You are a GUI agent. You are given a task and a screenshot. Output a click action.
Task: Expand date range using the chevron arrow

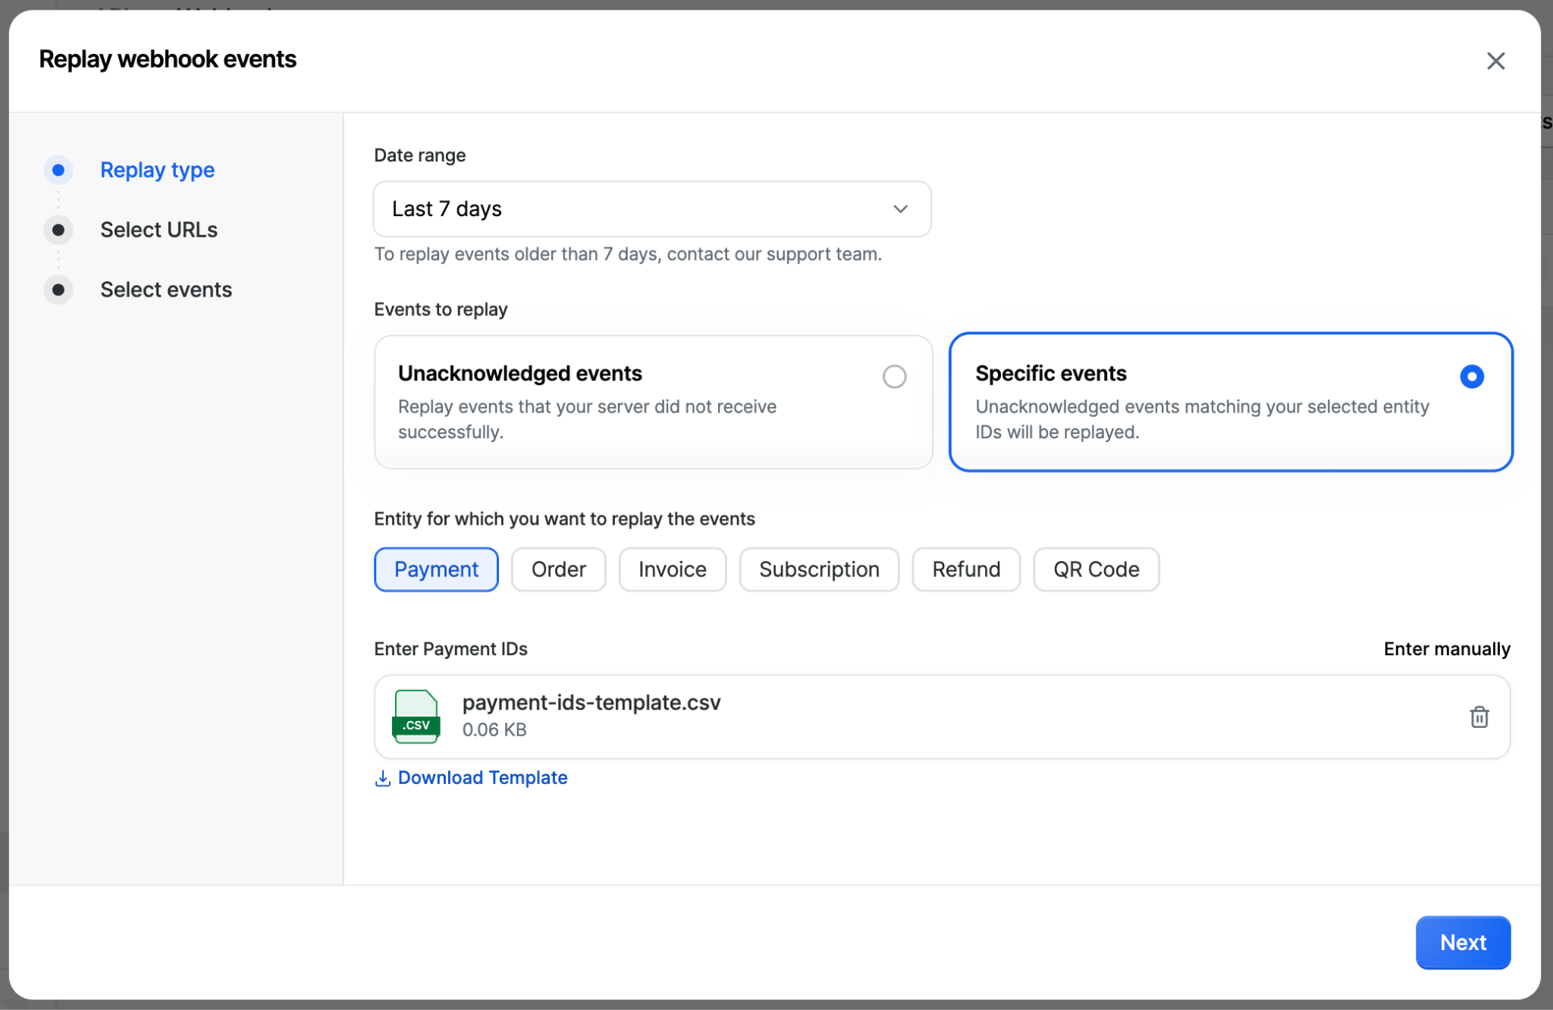pos(900,209)
